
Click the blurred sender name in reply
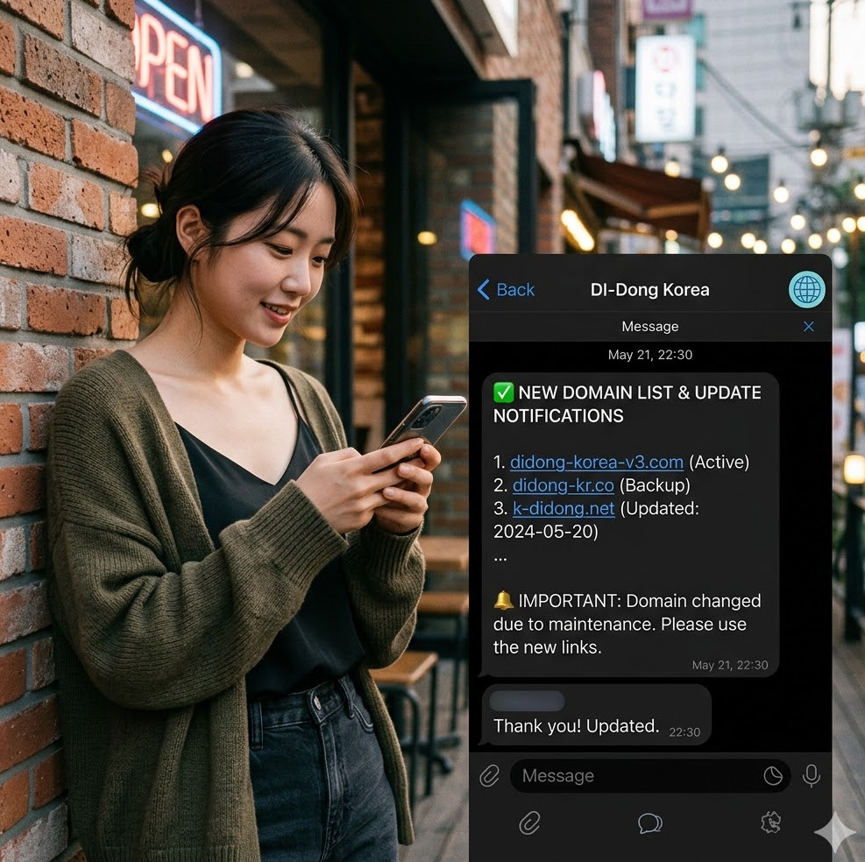pyautogui.click(x=527, y=701)
